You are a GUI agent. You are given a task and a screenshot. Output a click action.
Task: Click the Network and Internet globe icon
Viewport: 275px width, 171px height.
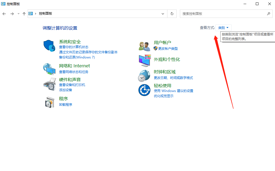49,69
